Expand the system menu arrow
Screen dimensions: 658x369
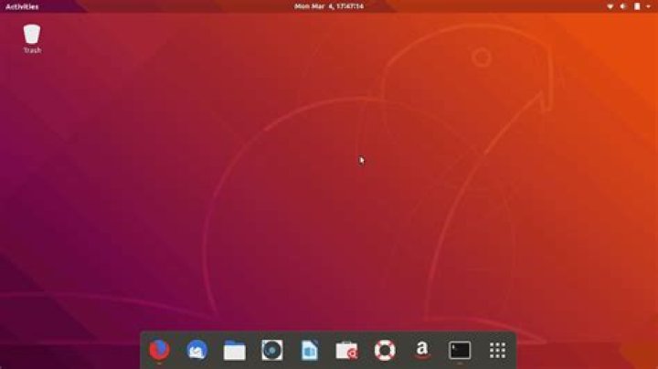click(x=648, y=6)
